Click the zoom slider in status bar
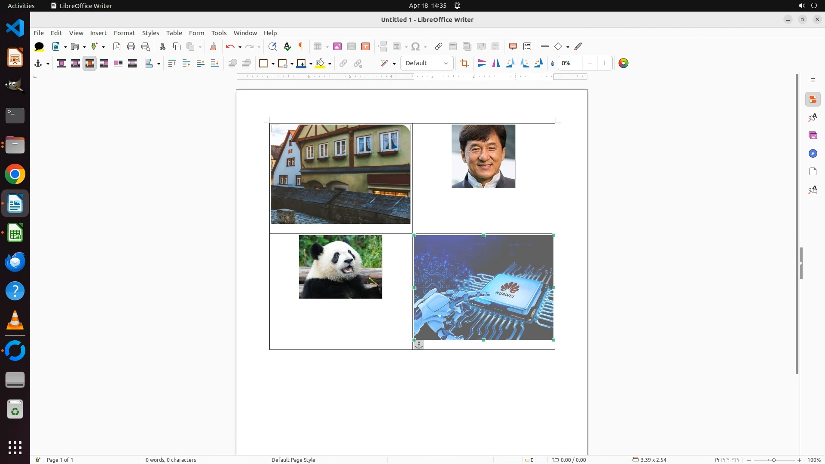Screen dimensions: 825x464 (773, 460)
